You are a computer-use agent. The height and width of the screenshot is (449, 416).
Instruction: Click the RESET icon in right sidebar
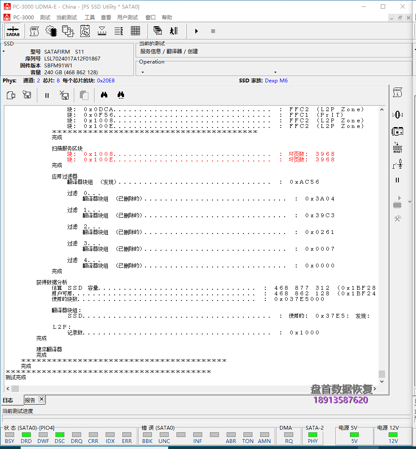point(398,148)
